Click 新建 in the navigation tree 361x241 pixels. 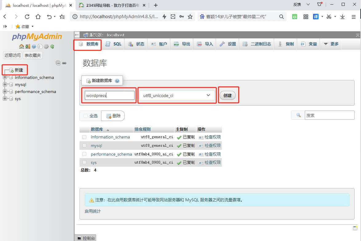pyautogui.click(x=19, y=70)
